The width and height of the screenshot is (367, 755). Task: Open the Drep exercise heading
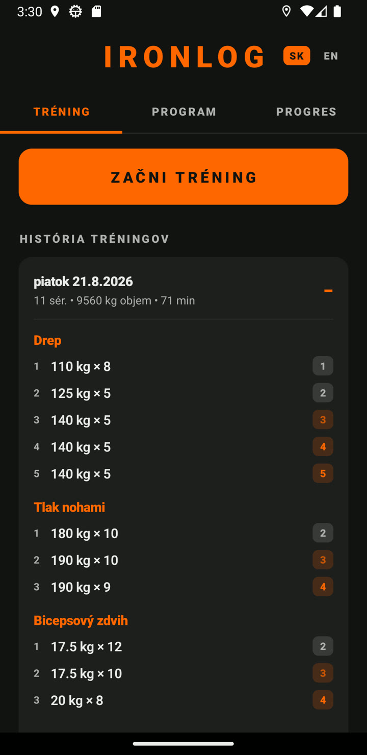pos(47,340)
